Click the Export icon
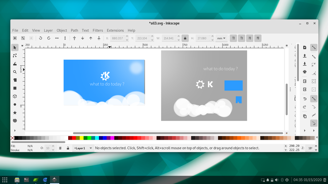 tap(305, 89)
